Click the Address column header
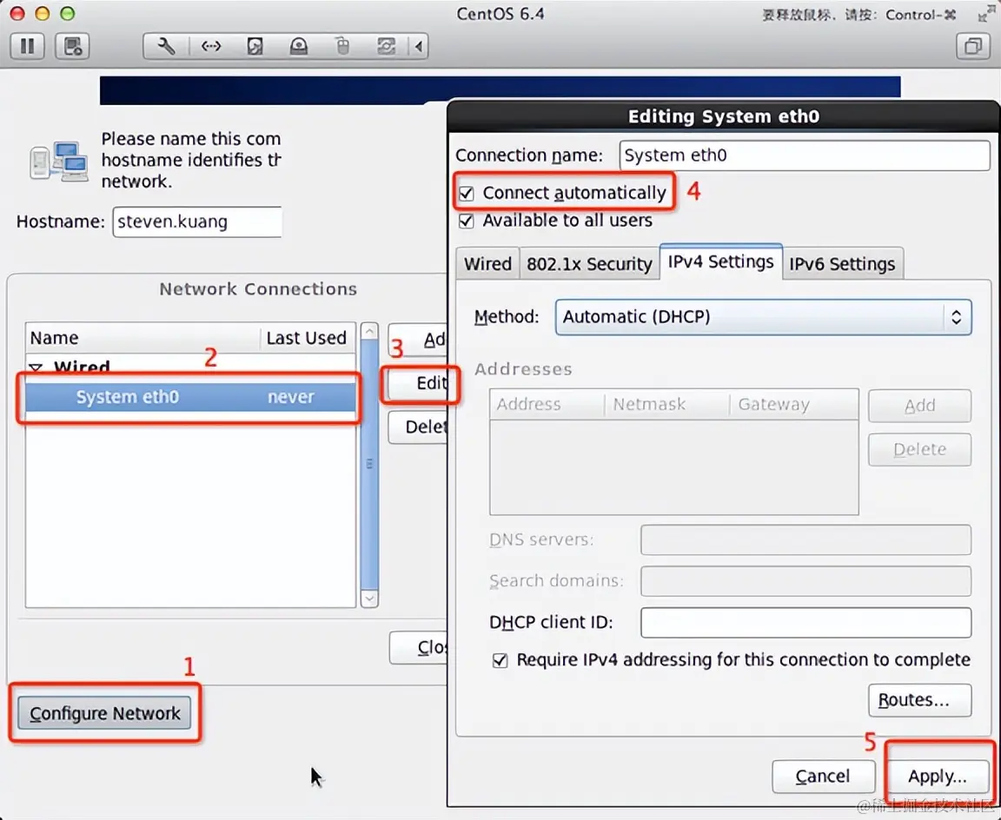This screenshot has height=820, width=1001. click(547, 404)
